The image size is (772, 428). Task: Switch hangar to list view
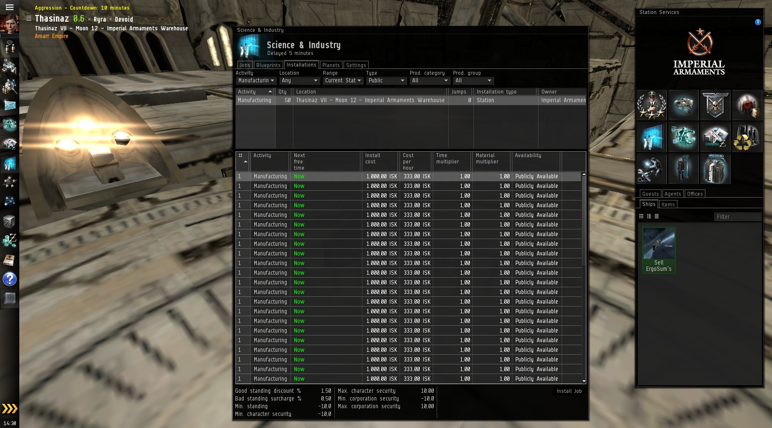(x=657, y=216)
